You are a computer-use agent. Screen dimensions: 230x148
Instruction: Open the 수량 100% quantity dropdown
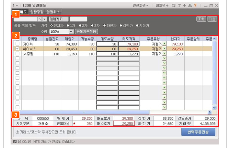tap(71, 31)
